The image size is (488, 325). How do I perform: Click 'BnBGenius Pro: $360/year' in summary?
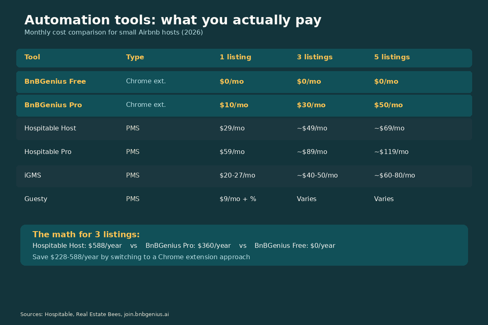[188, 246]
